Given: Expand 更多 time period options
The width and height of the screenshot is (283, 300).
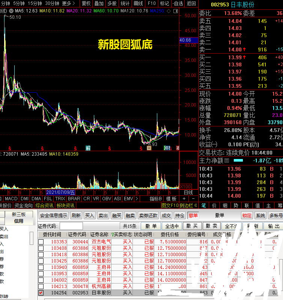Looking at the screenshot, I should 69,3.
